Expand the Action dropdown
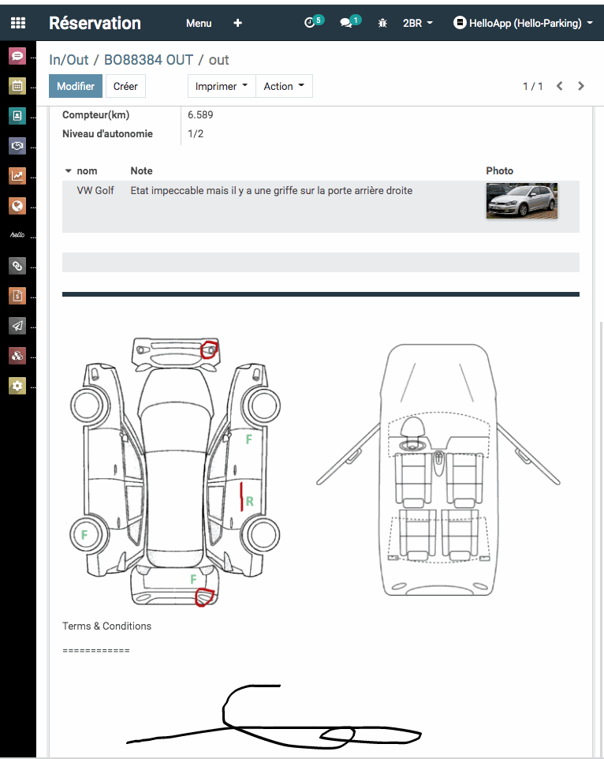 pos(284,86)
